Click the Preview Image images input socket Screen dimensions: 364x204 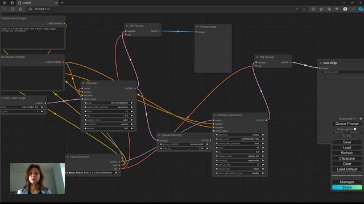tap(196, 32)
